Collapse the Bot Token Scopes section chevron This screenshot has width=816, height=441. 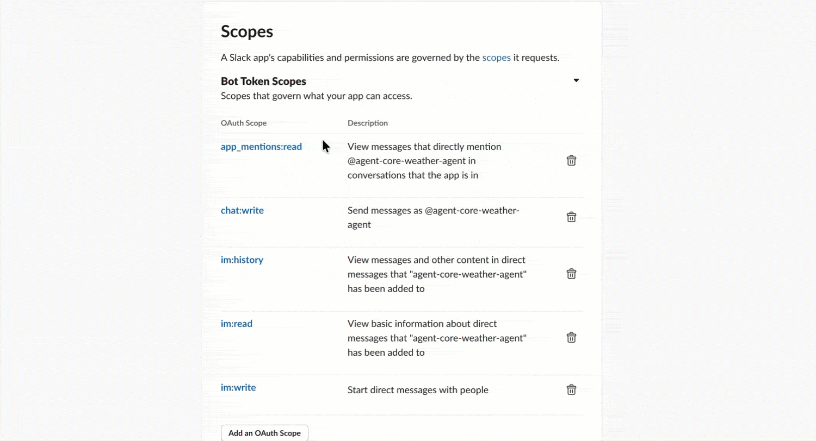coord(576,80)
